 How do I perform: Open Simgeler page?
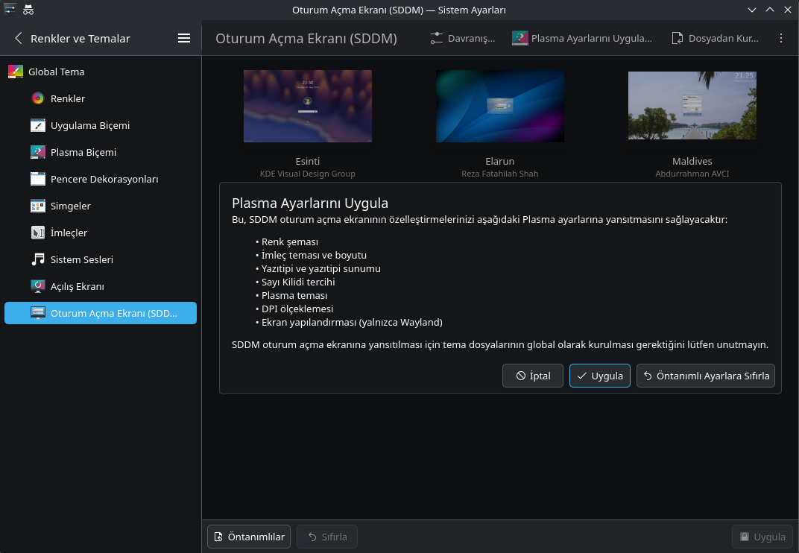click(x=101, y=206)
